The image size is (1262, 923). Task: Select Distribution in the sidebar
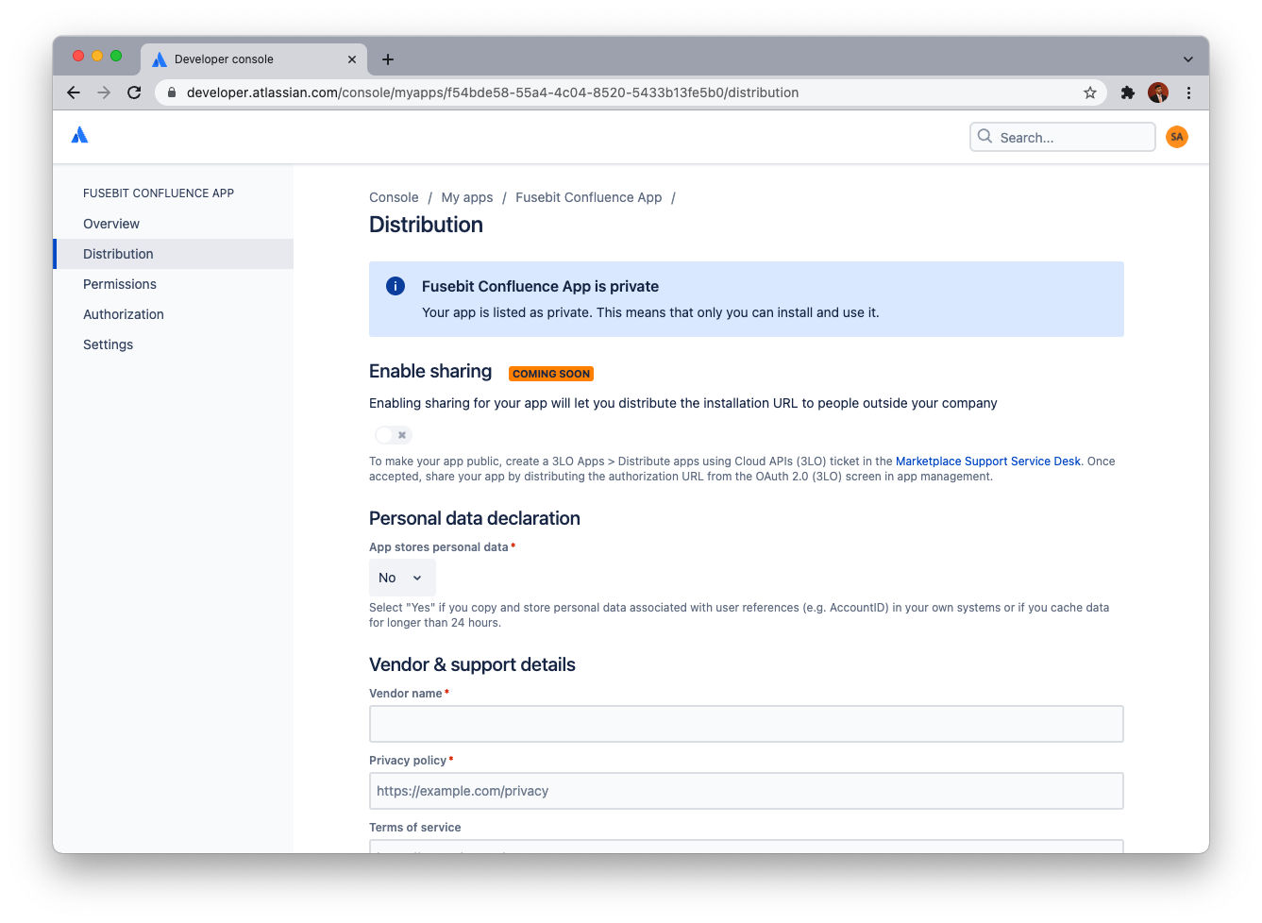coord(174,254)
